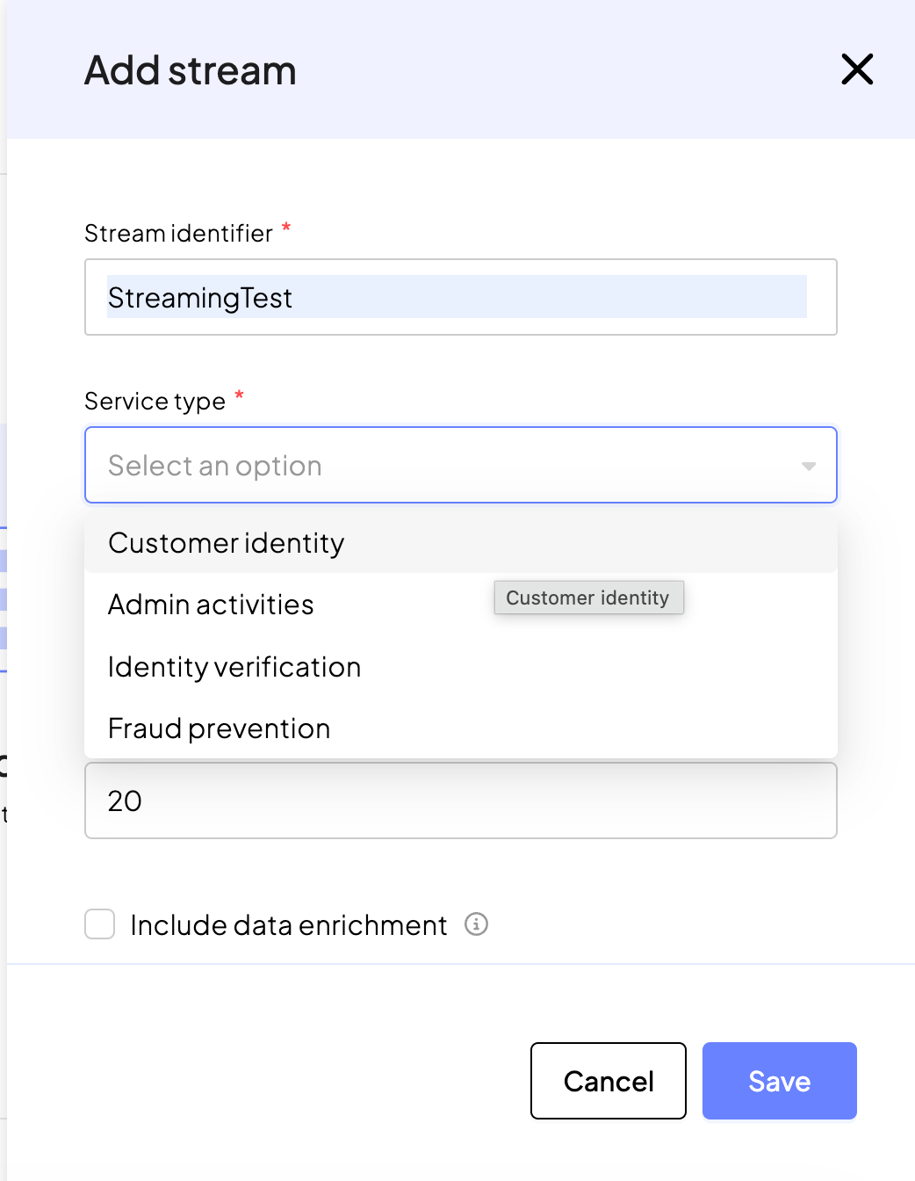
Task: Click the Customer identity tooltip
Action: (x=588, y=598)
